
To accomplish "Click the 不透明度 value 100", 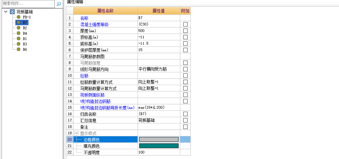I will 159,152.
